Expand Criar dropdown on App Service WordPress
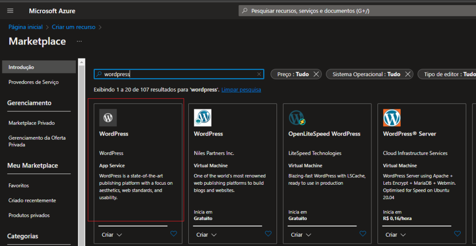476x246 pixels. [x=112, y=235]
